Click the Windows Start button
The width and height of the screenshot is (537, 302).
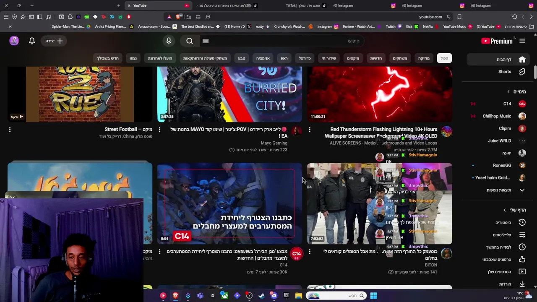tap(373, 296)
